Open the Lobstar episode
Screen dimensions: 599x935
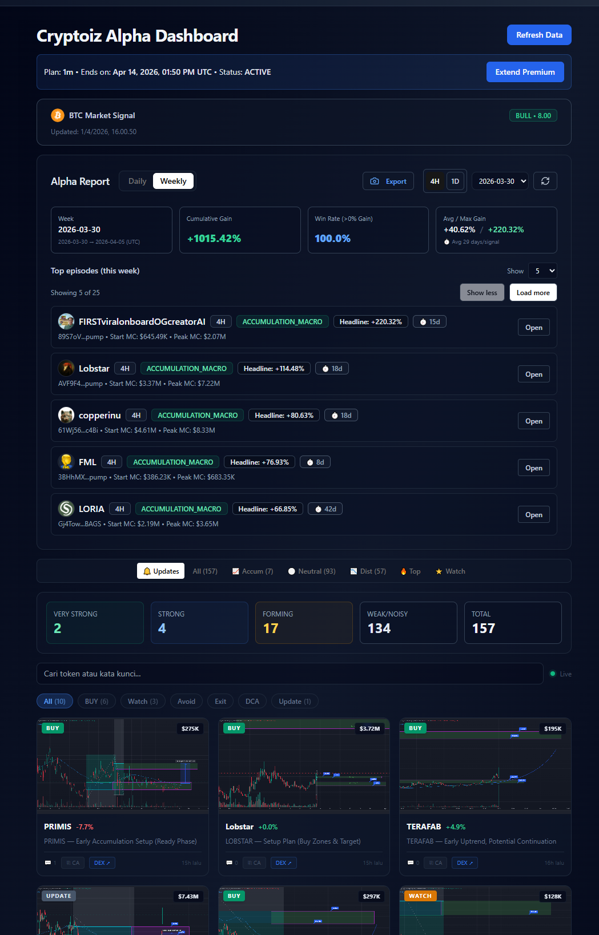[x=534, y=374]
